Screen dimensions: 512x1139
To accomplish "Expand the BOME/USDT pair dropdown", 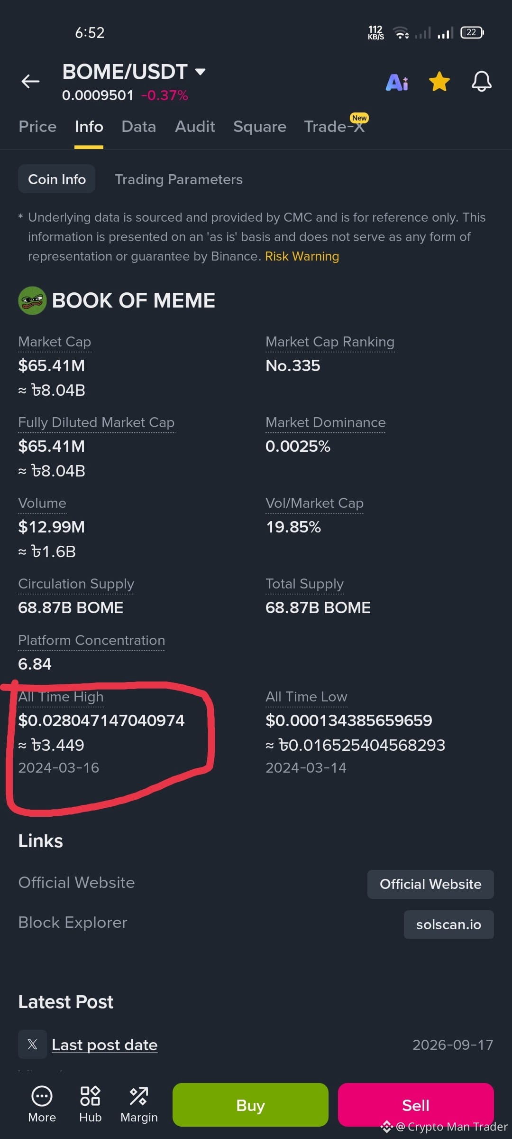I will [201, 72].
